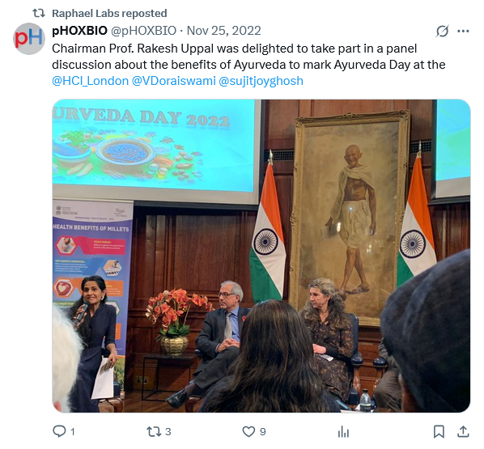Follow the @sujitjoyghosh mention link

261,81
